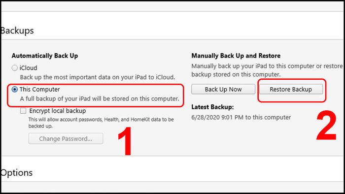Click the full iPad backup description sentence
The width and height of the screenshot is (345, 194).
[100, 98]
